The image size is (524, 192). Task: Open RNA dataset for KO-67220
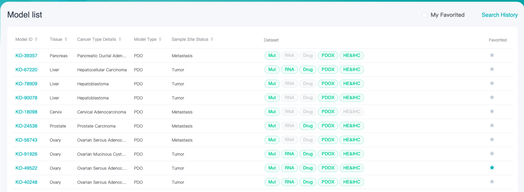click(x=289, y=70)
